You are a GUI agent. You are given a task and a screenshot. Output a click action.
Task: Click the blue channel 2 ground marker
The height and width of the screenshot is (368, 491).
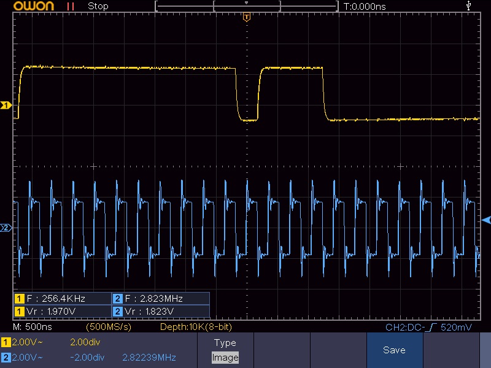pos(6,228)
